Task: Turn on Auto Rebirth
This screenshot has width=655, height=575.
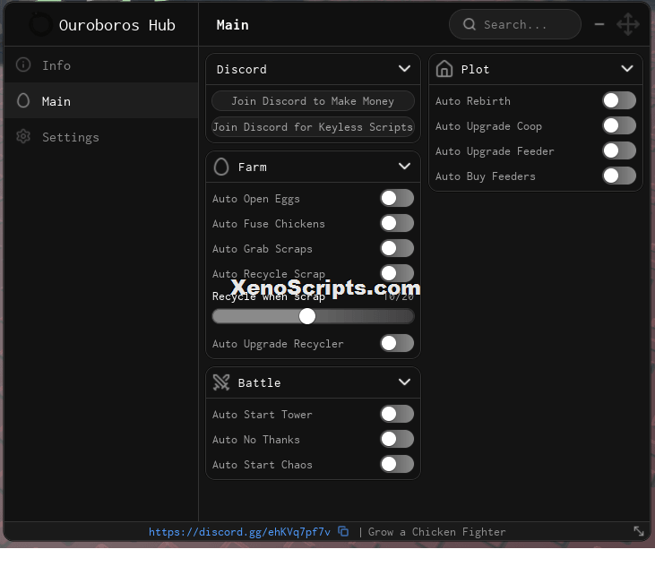Action: (x=619, y=100)
